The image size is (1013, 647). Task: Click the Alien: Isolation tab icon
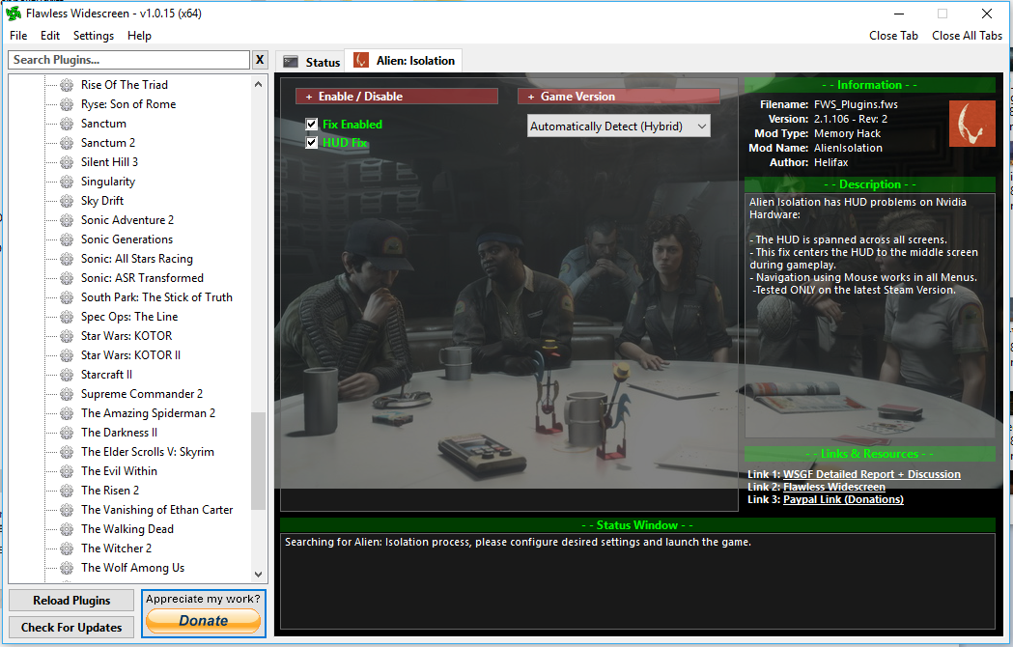point(361,60)
